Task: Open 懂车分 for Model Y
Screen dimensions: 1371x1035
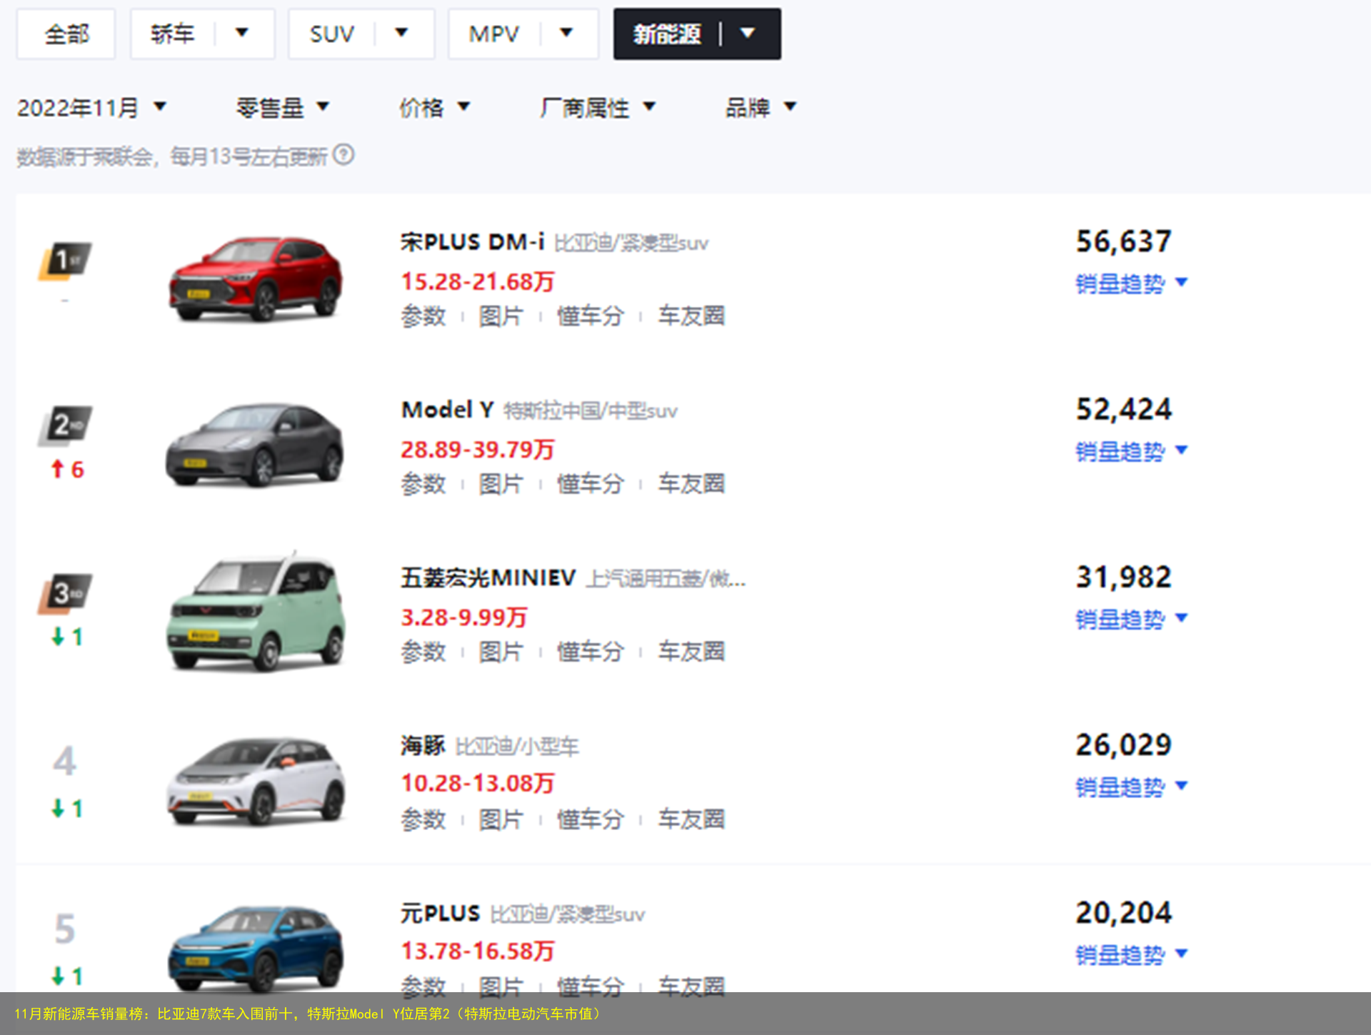Action: [x=591, y=483]
